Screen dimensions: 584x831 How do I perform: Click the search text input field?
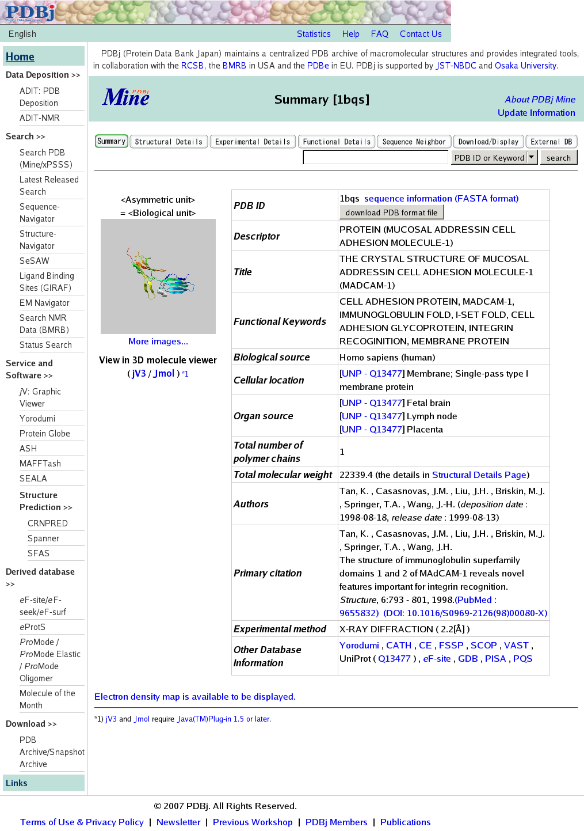(376, 157)
